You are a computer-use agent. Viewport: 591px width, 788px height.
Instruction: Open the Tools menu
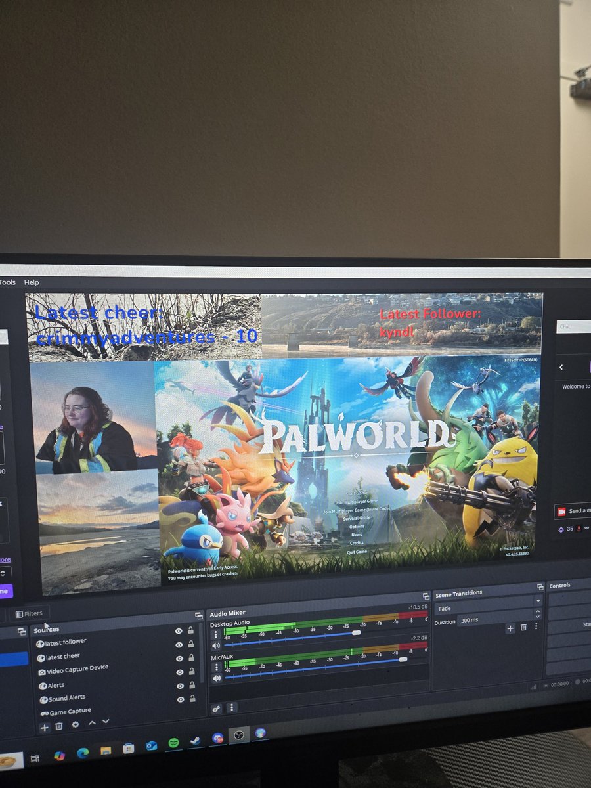click(x=8, y=282)
